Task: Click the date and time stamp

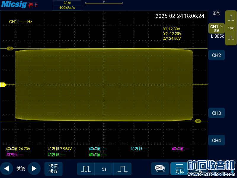Action: [x=180, y=16]
